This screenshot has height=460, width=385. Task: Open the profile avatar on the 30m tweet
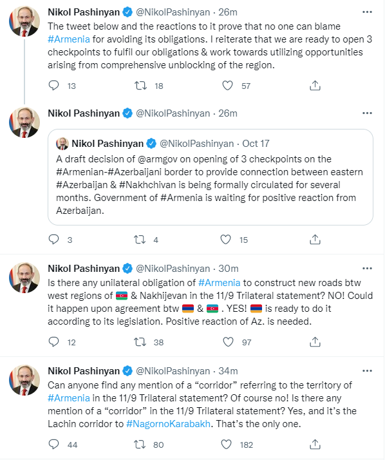[x=24, y=278]
